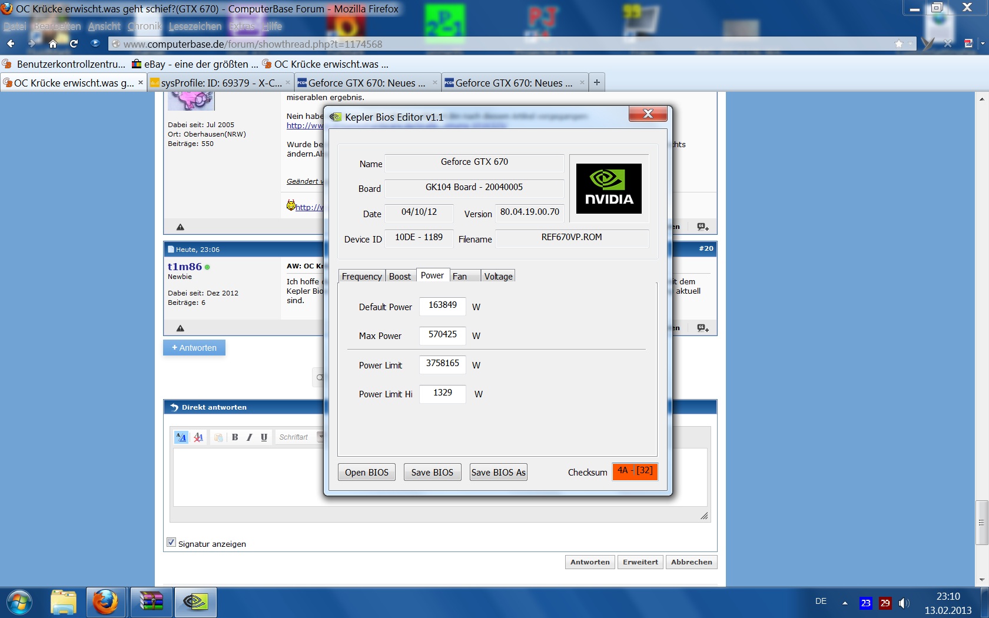Submit reply with the bottom Antworten button
The image size is (989, 618).
pos(590,562)
